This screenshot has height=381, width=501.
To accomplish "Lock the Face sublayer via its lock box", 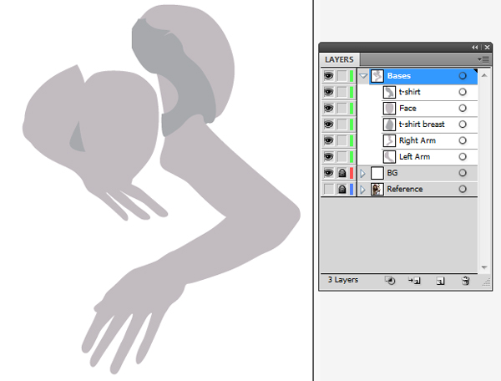I will pos(342,108).
